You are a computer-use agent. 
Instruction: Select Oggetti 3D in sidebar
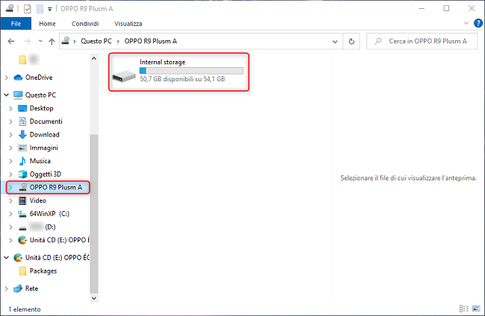(x=46, y=174)
